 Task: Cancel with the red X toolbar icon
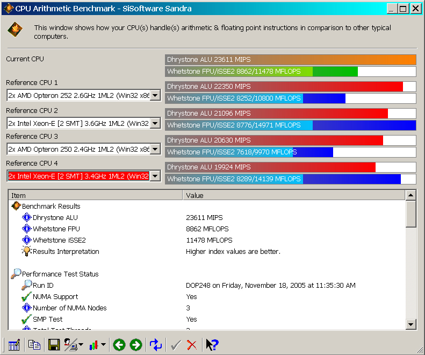tap(192, 345)
